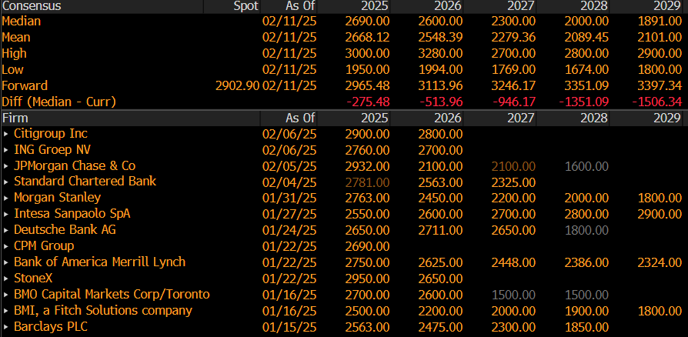Expand JPMorgan Chase & Co forecast row

pyautogui.click(x=5, y=166)
